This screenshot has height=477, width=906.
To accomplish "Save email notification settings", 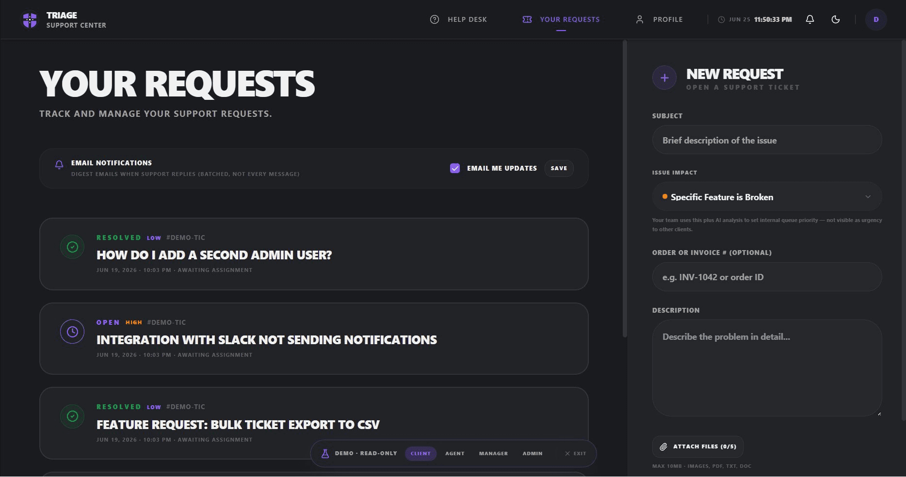I will tap(559, 168).
